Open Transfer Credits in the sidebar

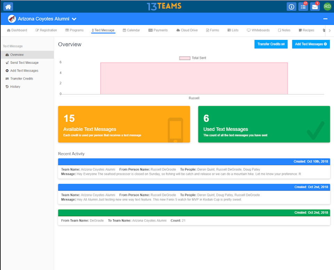click(x=27, y=78)
